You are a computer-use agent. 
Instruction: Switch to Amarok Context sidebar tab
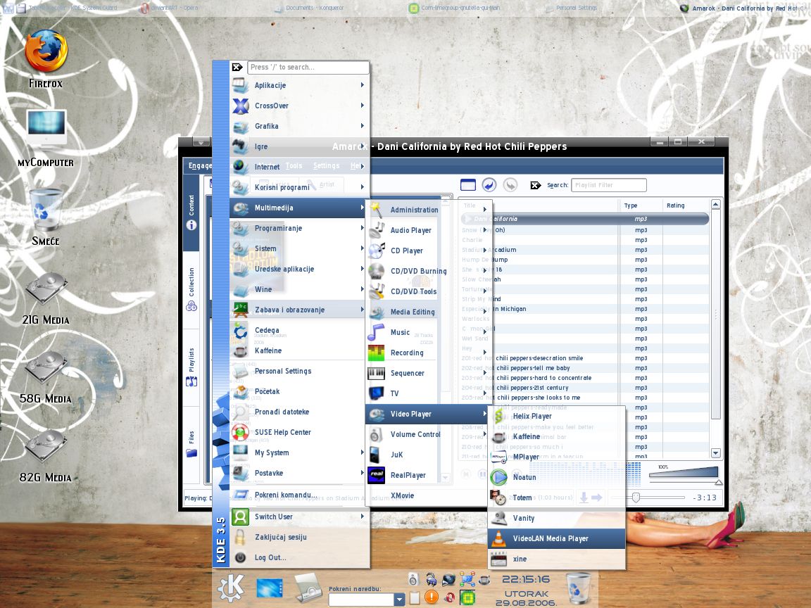[x=191, y=213]
